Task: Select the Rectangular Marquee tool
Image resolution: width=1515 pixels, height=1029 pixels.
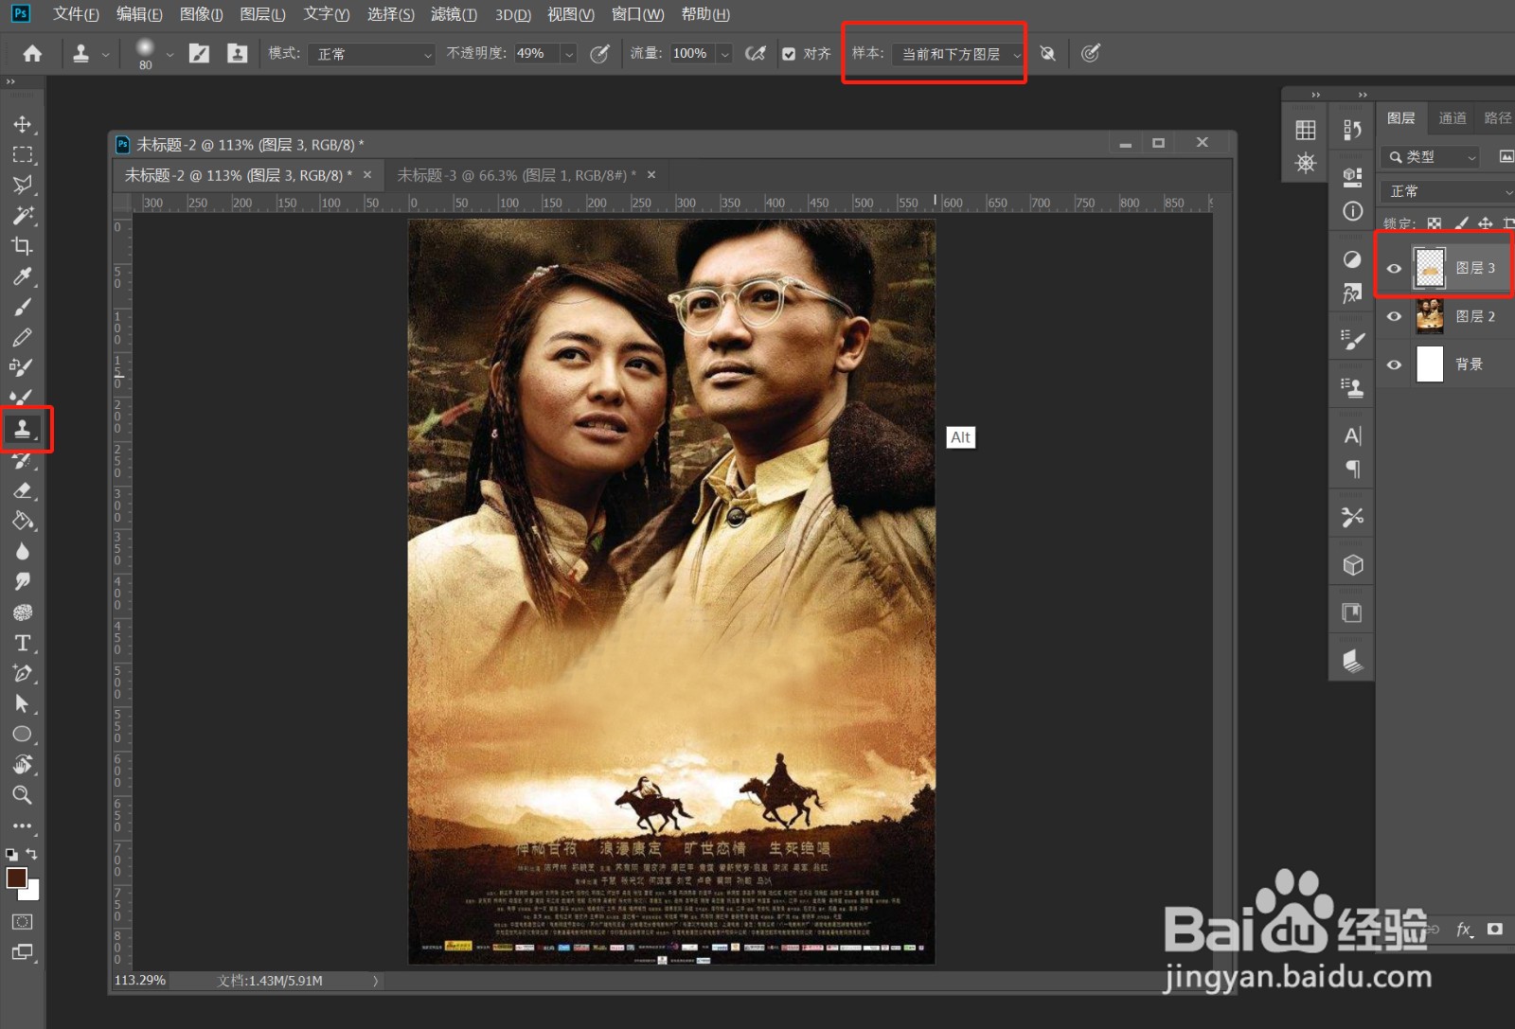Action: click(x=23, y=154)
